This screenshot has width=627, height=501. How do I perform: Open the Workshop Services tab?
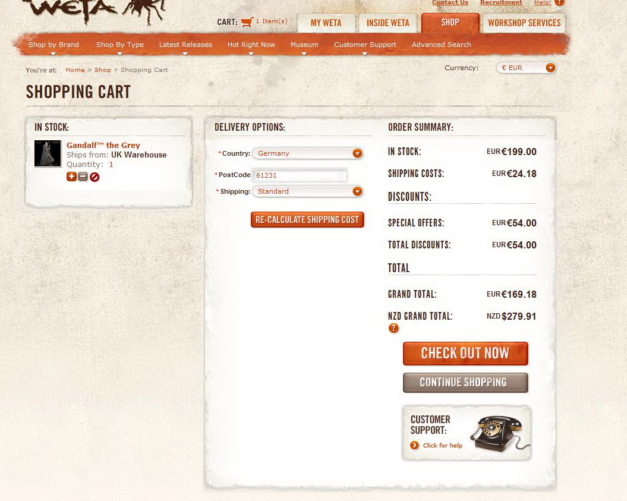coord(524,23)
